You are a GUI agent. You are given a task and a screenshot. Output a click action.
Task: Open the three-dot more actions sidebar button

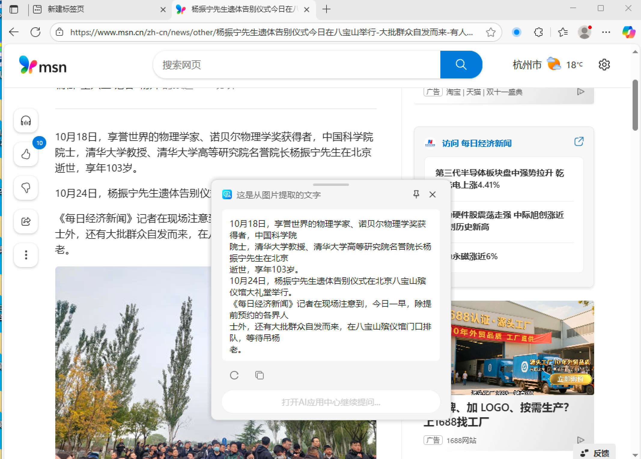click(x=26, y=255)
